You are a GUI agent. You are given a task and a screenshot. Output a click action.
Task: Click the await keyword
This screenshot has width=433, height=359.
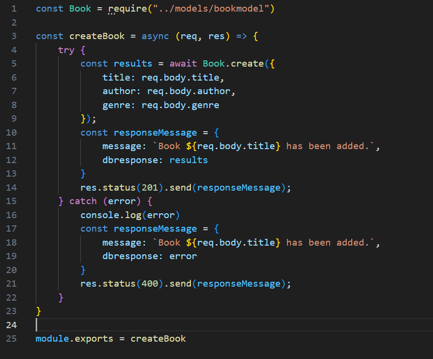click(183, 64)
